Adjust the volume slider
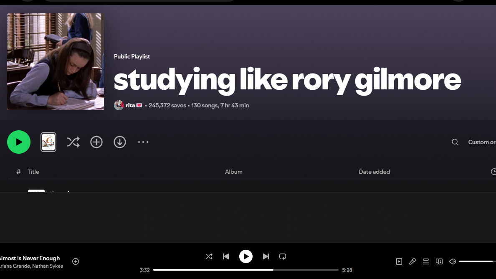Viewport: 496px width, 279px height. point(478,261)
